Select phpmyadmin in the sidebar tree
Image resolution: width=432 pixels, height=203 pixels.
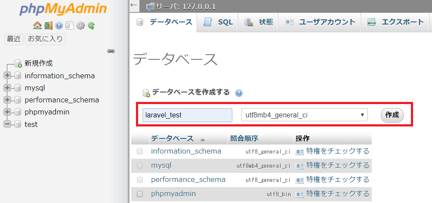click(47, 112)
